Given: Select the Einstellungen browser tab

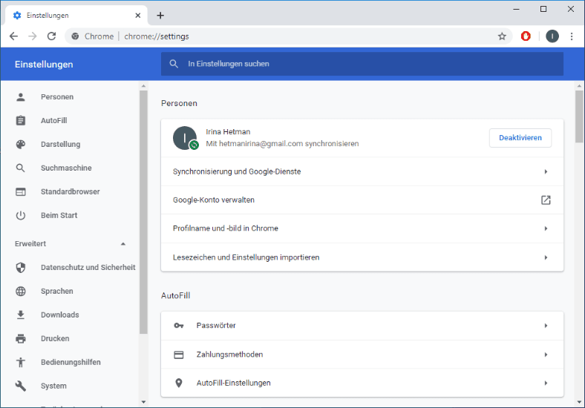Looking at the screenshot, I should 76,16.
